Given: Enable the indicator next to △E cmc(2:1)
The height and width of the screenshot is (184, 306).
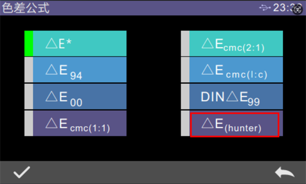Looking at the screenshot, I should point(185,43).
